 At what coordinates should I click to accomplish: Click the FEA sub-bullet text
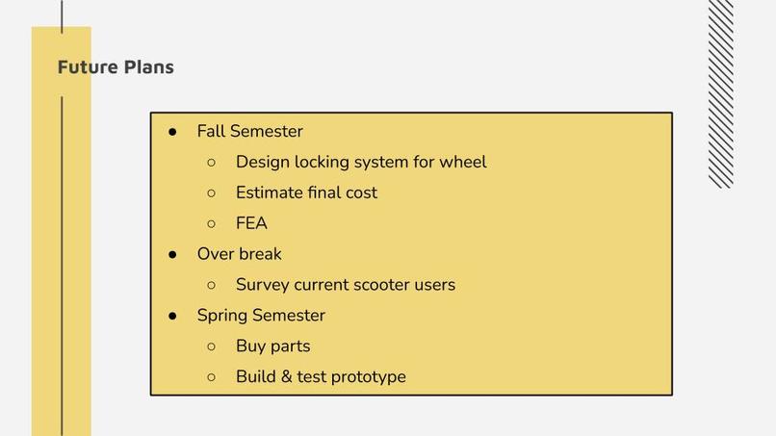[x=251, y=223]
